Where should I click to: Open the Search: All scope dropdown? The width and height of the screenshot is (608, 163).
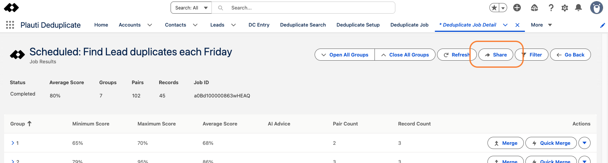191,8
